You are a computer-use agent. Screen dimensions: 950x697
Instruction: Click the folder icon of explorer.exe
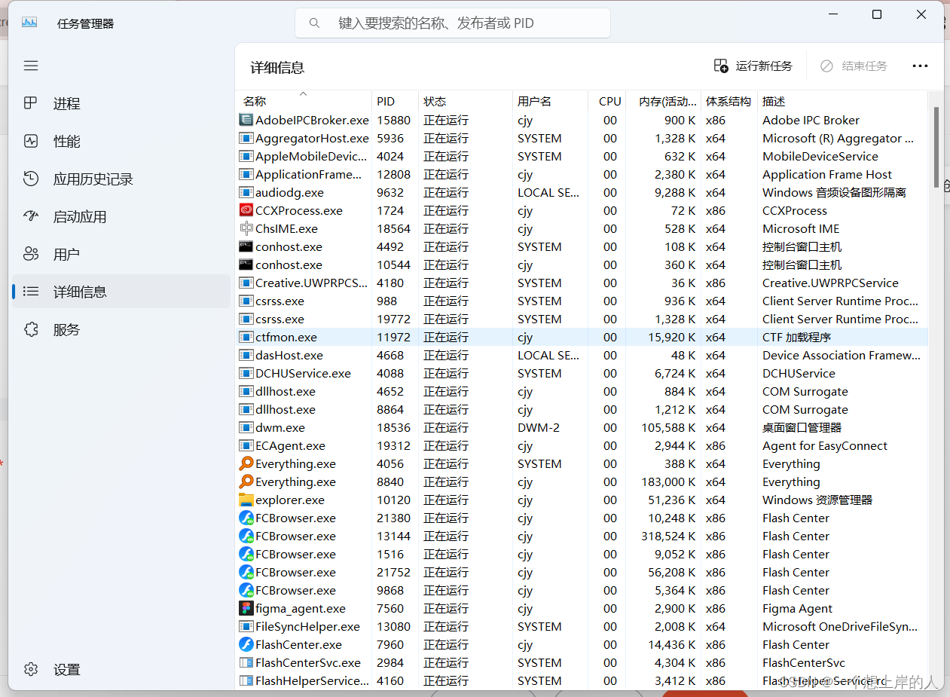pyautogui.click(x=246, y=500)
